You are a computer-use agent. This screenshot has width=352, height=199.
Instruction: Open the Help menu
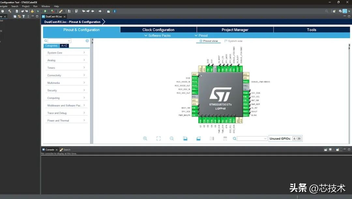pyautogui.click(x=56, y=6)
